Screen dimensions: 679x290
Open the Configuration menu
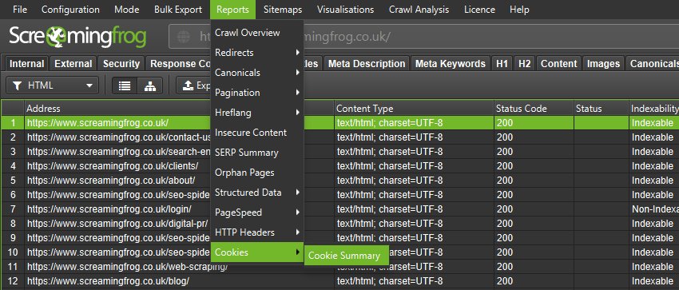coord(70,9)
